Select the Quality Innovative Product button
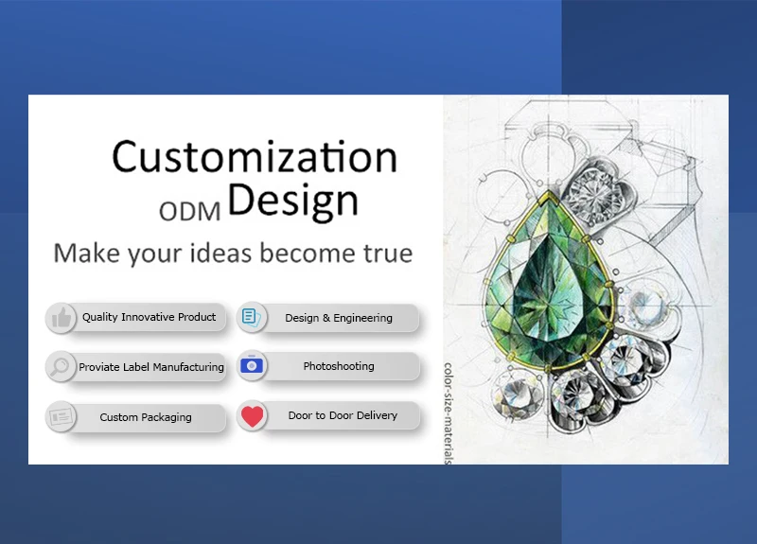The height and width of the screenshot is (544, 757). [136, 317]
